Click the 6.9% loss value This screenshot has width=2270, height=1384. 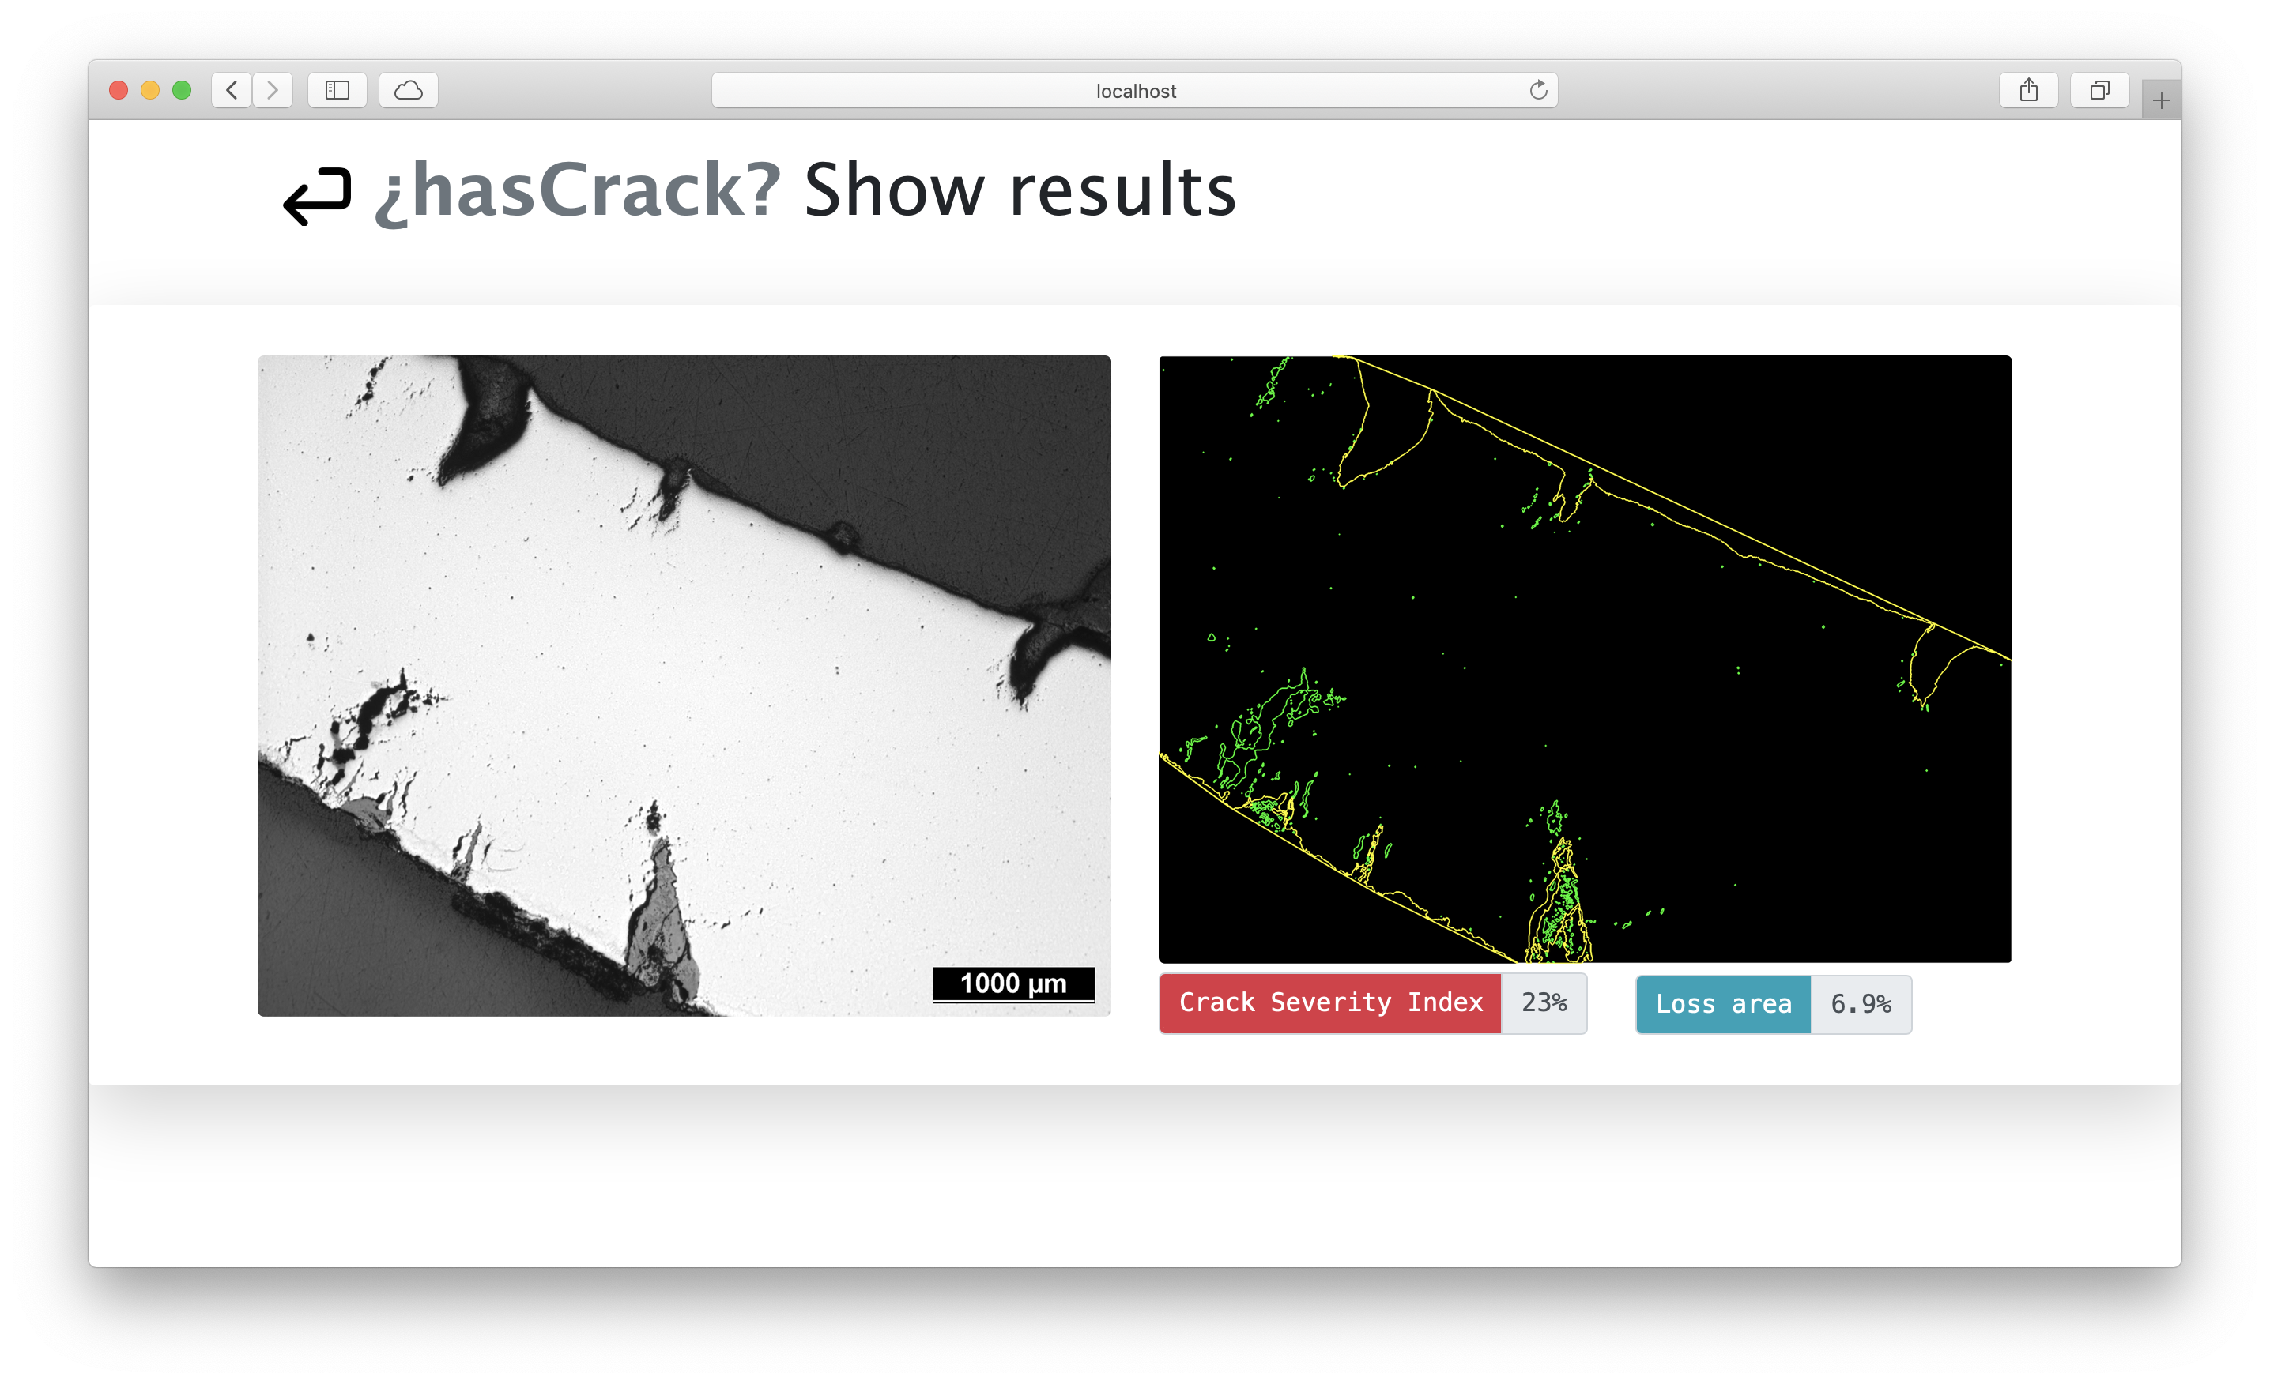point(1860,1004)
